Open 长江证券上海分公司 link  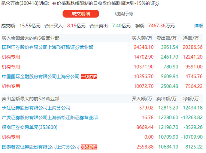[36, 108]
